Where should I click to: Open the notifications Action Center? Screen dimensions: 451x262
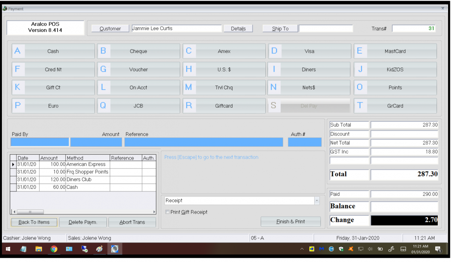tap(438, 249)
